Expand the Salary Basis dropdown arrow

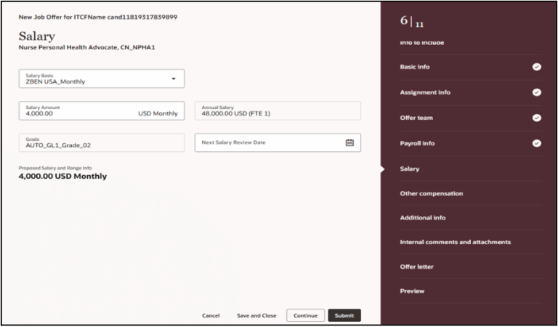pyautogui.click(x=174, y=78)
